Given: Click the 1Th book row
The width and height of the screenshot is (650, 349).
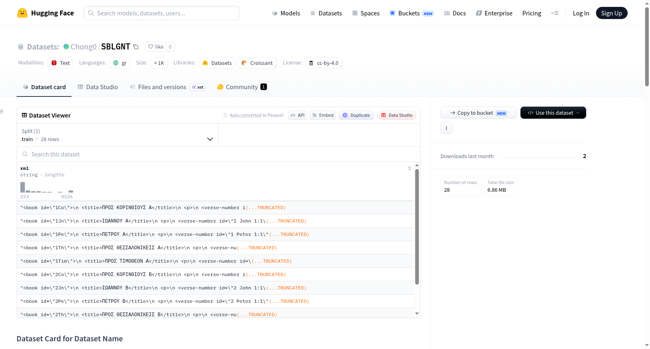Looking at the screenshot, I should pos(215,248).
